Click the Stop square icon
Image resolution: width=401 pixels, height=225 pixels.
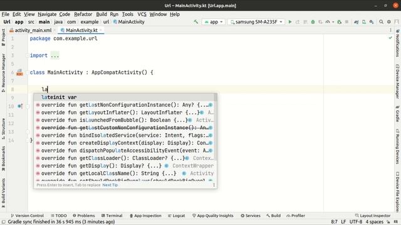(x=346, y=22)
